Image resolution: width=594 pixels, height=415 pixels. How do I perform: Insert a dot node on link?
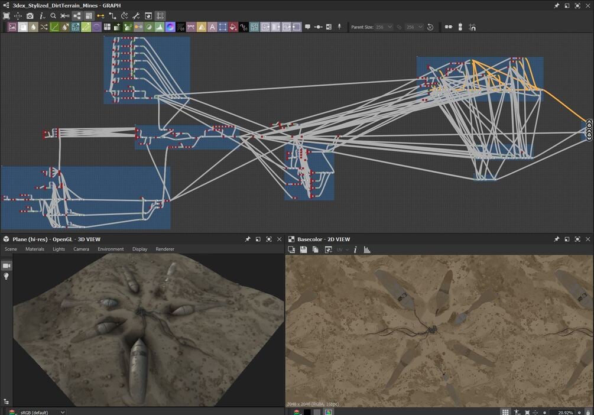coord(318,27)
